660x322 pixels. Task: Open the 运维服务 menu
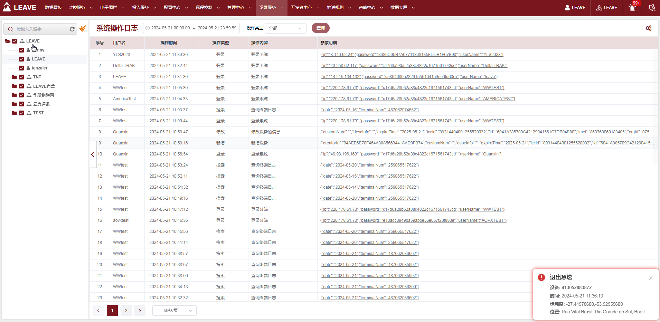click(x=271, y=8)
